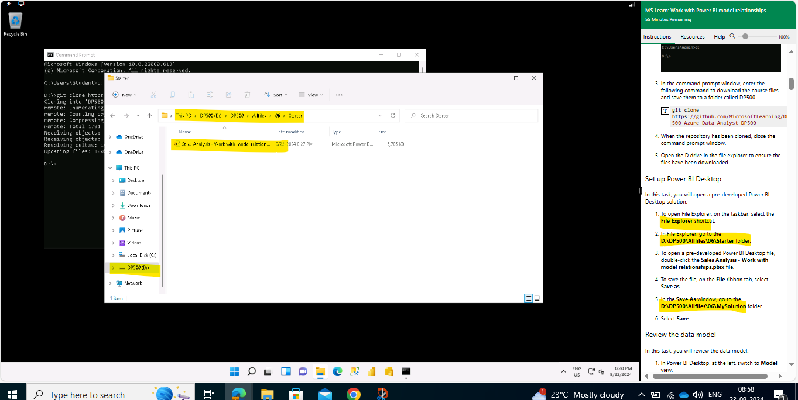Open the Recycle Bin desktop icon
The image size is (798, 400).
point(15,25)
